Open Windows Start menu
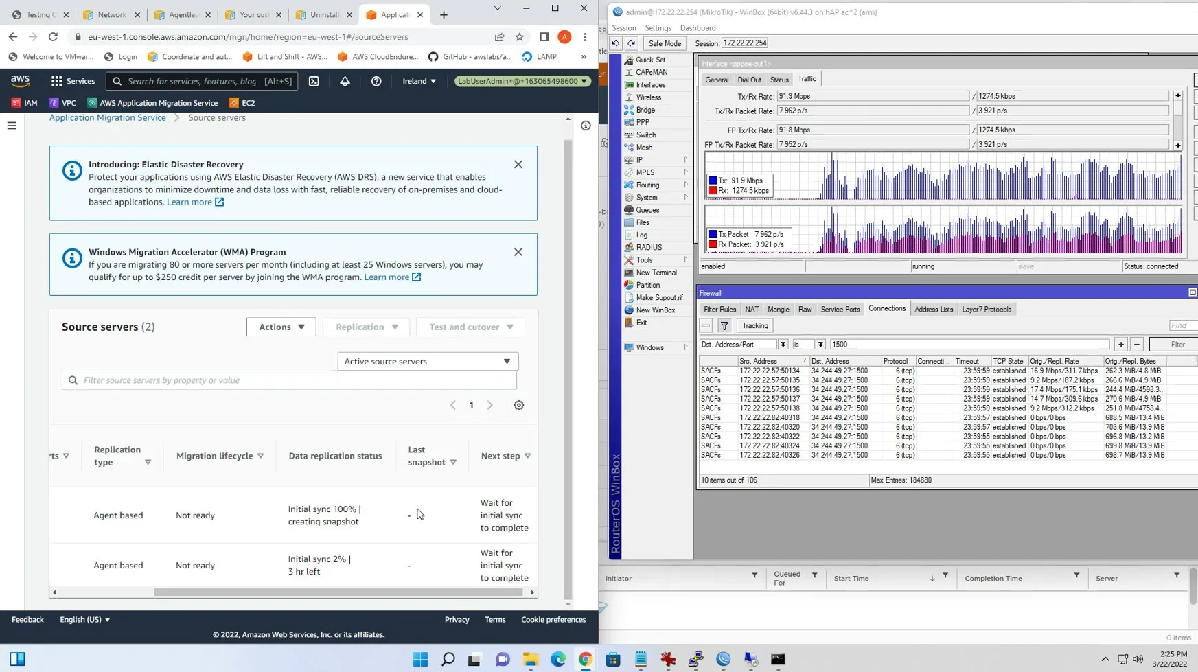Image resolution: width=1198 pixels, height=672 pixels. tap(421, 659)
